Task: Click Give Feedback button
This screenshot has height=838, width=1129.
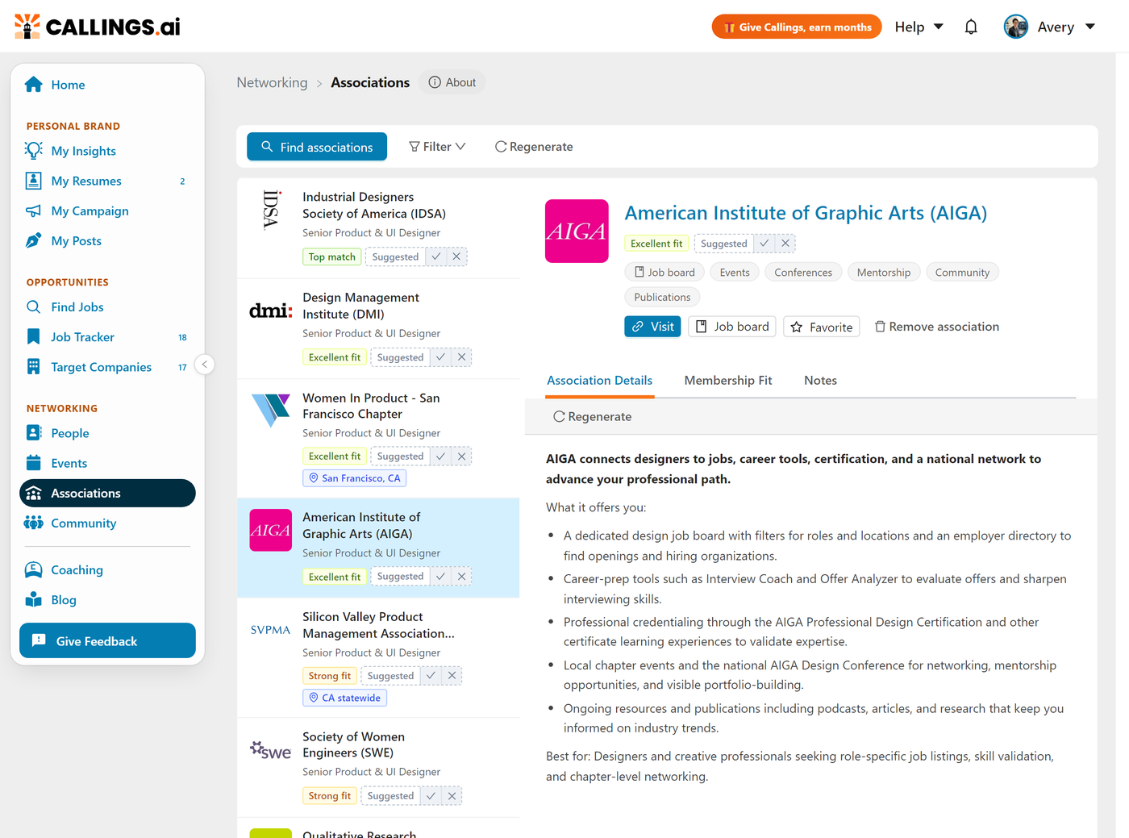Action: [x=107, y=640]
